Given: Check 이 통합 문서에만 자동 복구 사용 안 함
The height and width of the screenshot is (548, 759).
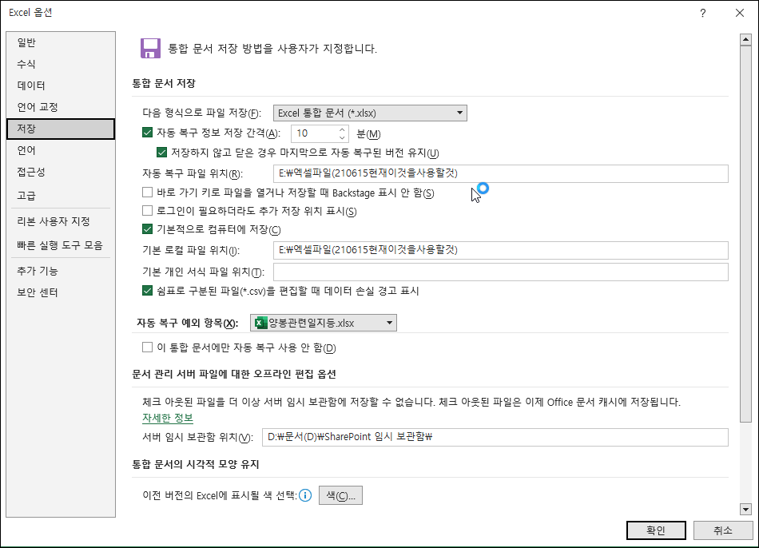Looking at the screenshot, I should (x=147, y=347).
